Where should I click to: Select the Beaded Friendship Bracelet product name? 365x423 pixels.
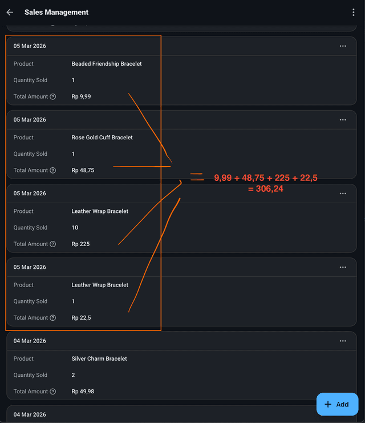(107, 64)
